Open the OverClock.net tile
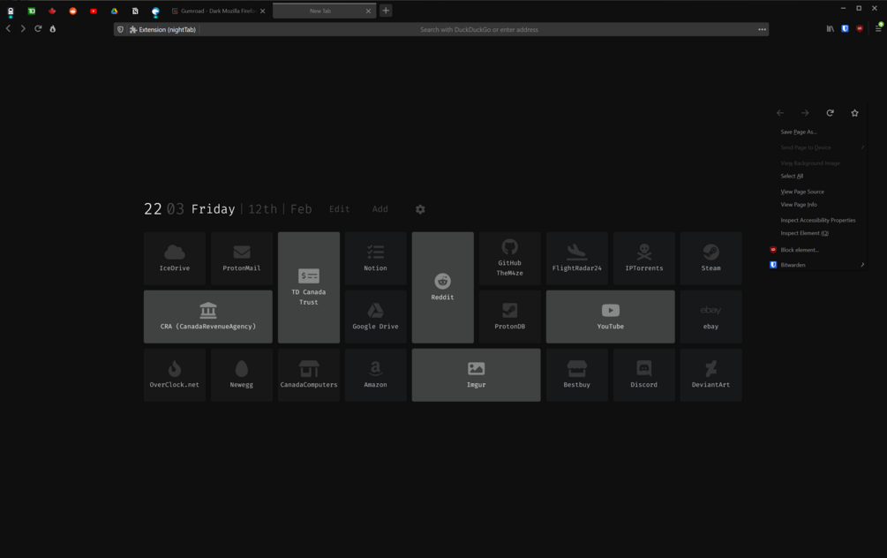The image size is (887, 558). [x=174, y=374]
